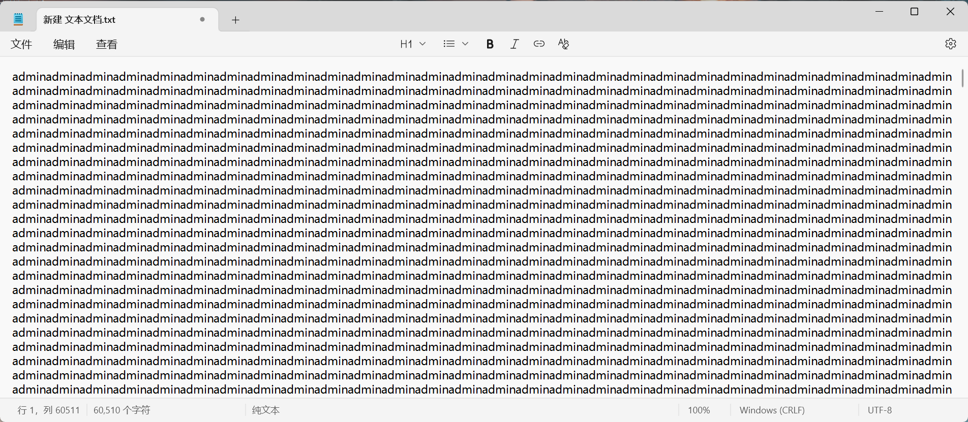
Task: Maximize the Notepad window
Action: pyautogui.click(x=914, y=11)
